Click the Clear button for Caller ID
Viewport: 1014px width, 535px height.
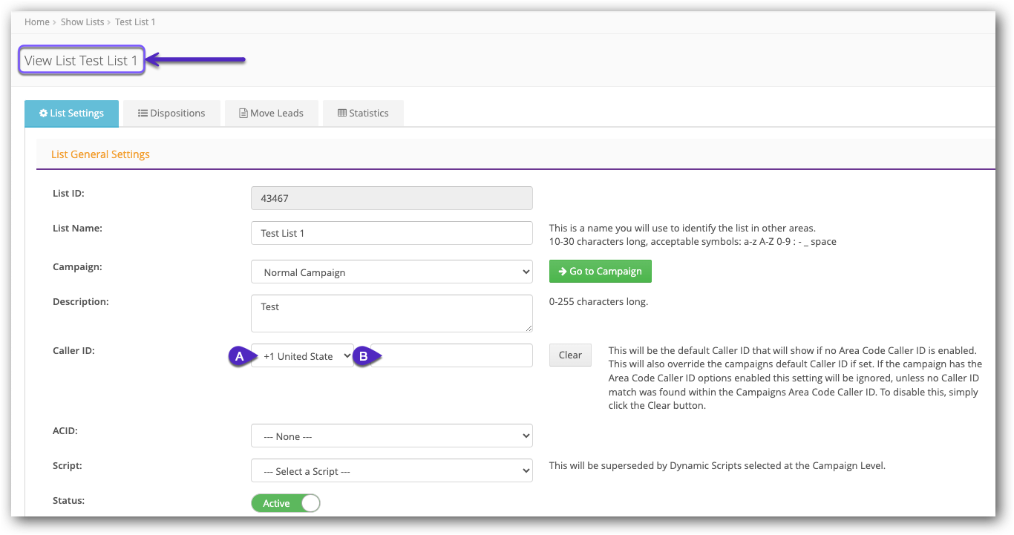[569, 355]
